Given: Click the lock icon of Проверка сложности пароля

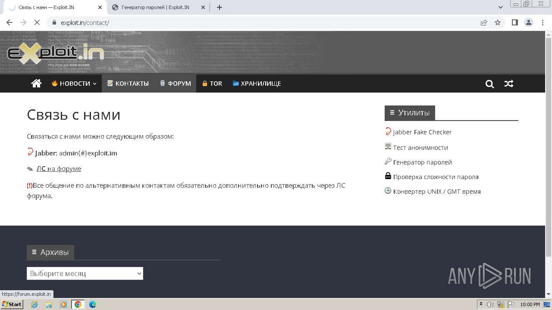Looking at the screenshot, I should coord(388,176).
